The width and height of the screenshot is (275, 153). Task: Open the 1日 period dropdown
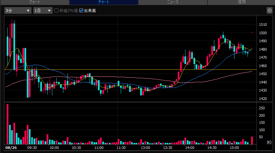coord(43,10)
